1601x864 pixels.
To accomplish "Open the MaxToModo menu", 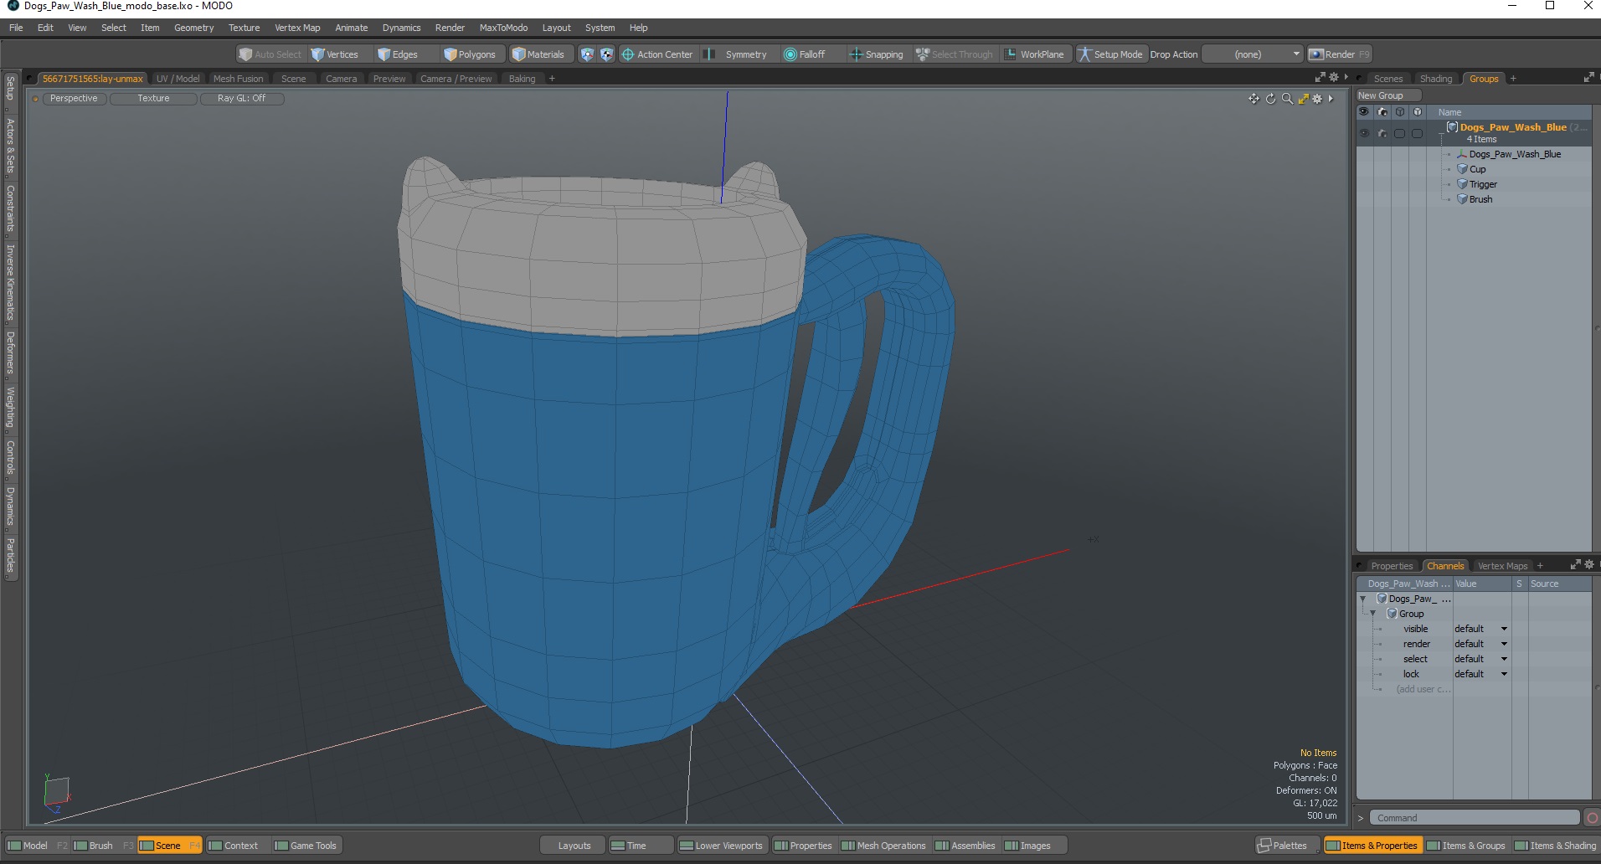I will (x=503, y=28).
